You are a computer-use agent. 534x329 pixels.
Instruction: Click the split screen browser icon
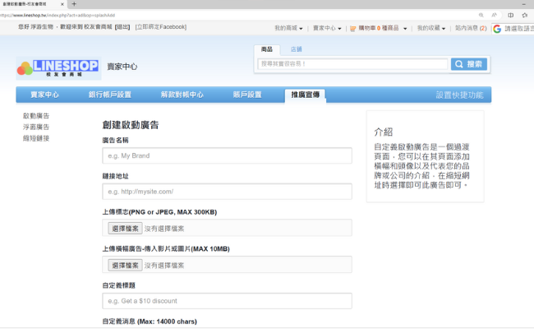[510, 15]
